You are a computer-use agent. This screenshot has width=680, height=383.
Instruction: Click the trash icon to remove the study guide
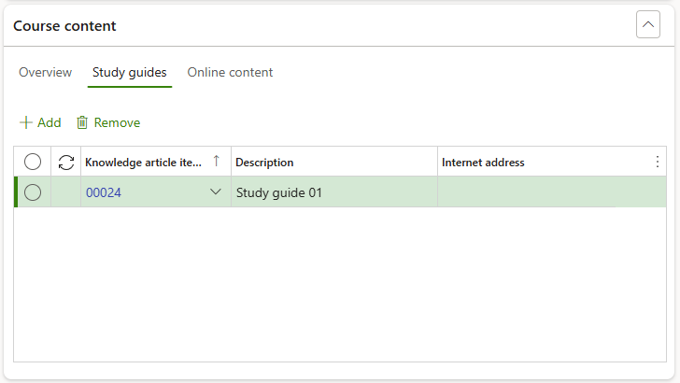pos(82,122)
